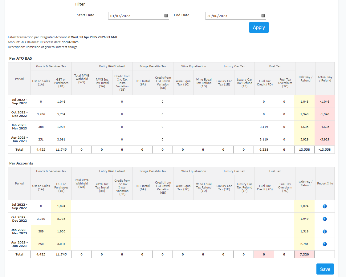Open report info for Apr 2023 - Jun 2023
The width and height of the screenshot is (346, 277).
click(x=325, y=244)
